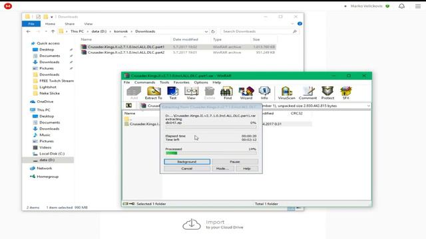Image resolution: width=426 pixels, height=239 pixels.
Task: Click the Search Downloads field
Action: click(260, 31)
